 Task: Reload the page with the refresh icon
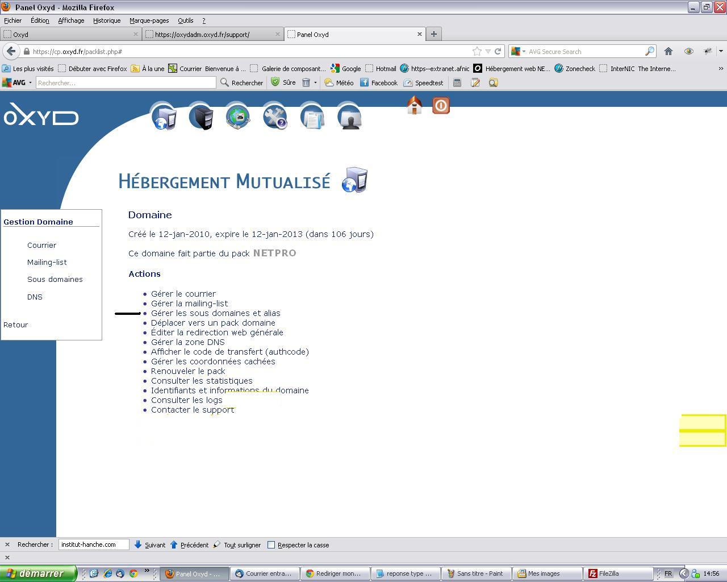498,51
